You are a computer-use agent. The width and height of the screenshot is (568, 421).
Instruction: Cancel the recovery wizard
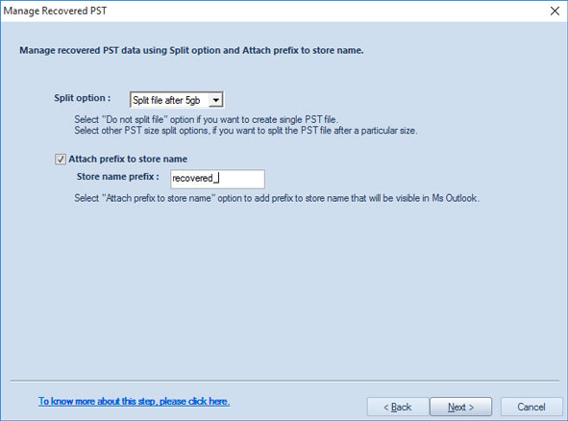coord(531,407)
